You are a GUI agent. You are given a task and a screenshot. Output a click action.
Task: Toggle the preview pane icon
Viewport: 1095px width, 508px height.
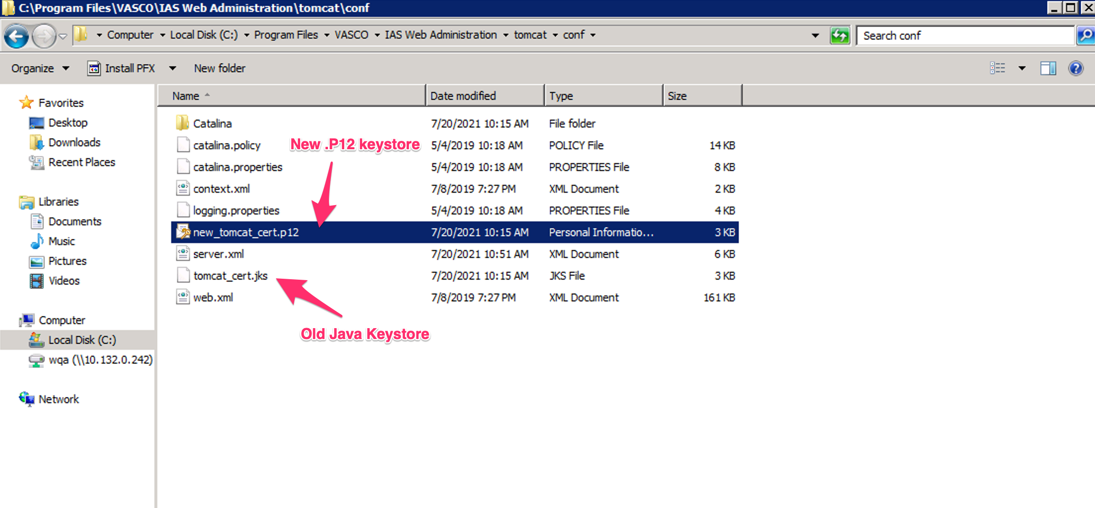point(1048,68)
